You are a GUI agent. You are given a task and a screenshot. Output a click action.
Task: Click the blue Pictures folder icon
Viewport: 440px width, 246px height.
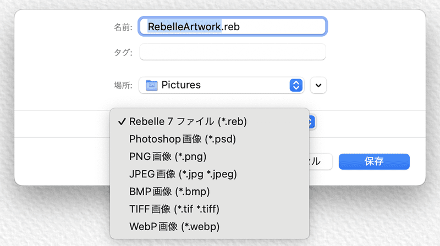point(151,85)
